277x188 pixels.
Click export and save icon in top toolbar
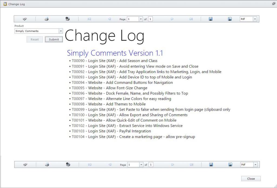210,19
